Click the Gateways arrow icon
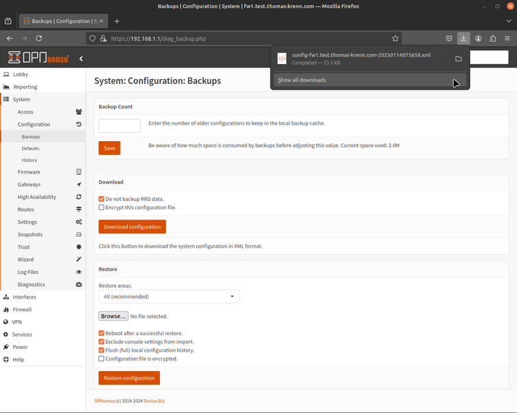The height and width of the screenshot is (413, 517). click(x=79, y=184)
